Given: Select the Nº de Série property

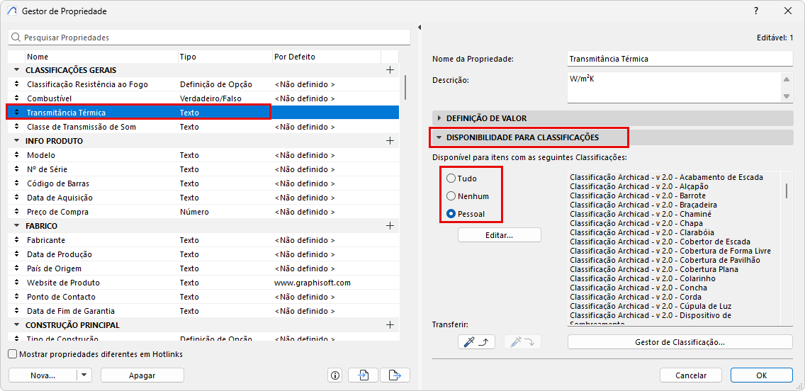Looking at the screenshot, I should [204, 169].
